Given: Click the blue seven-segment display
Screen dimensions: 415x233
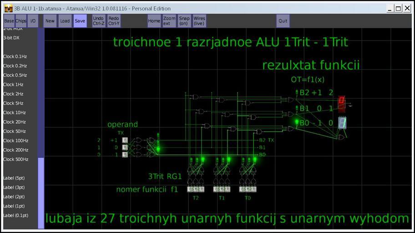Looking at the screenshot, I should [343, 123].
